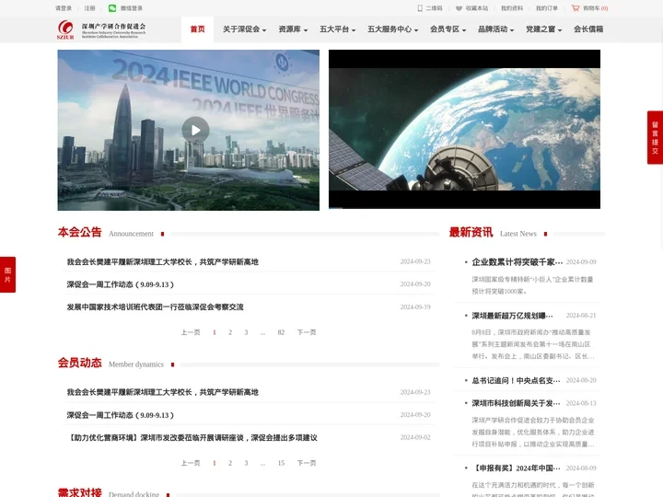This screenshot has height=497, width=663.
Task: Click the SZIUR logo
Action: tap(65, 29)
